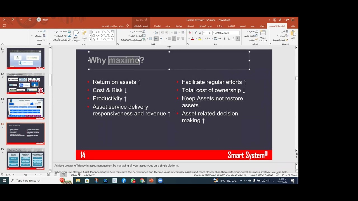
Task: Pick the oval shape in the shapes gallery
Action: 97,32
